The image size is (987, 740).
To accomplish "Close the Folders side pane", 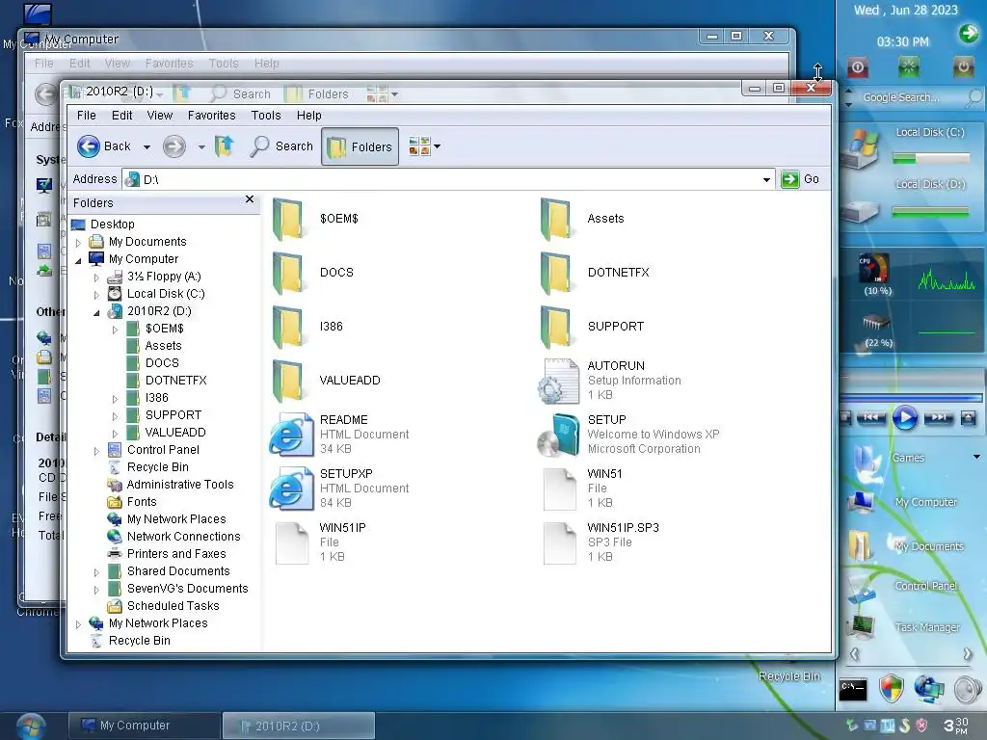I will 250,199.
